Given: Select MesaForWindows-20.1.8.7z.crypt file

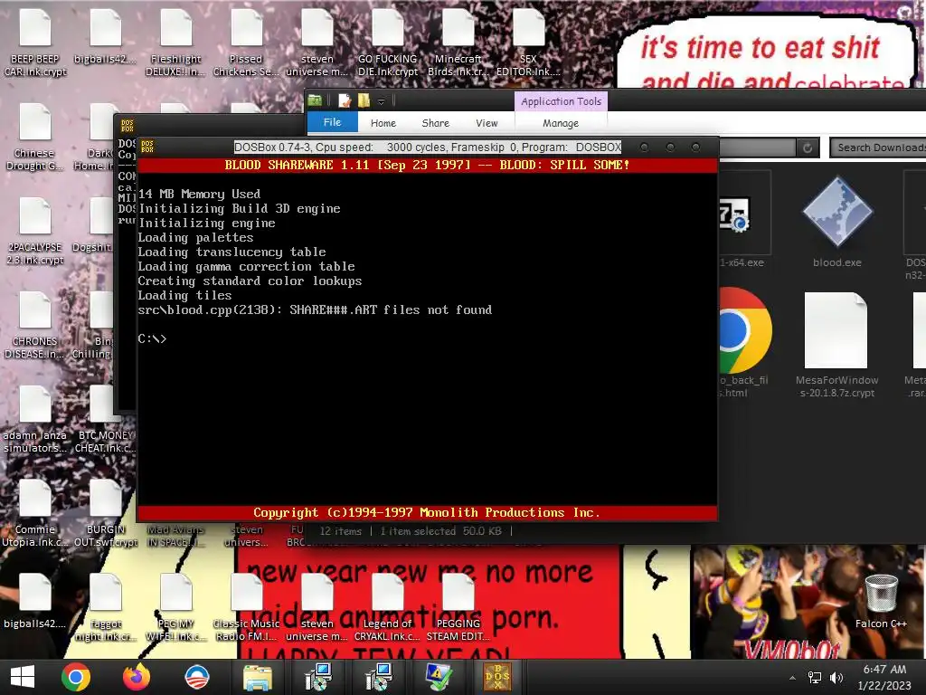Looking at the screenshot, I should point(836,345).
